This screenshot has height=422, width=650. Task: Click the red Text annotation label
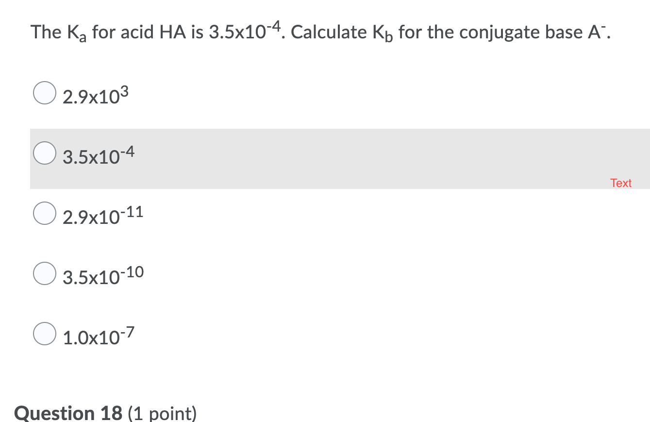(x=621, y=183)
